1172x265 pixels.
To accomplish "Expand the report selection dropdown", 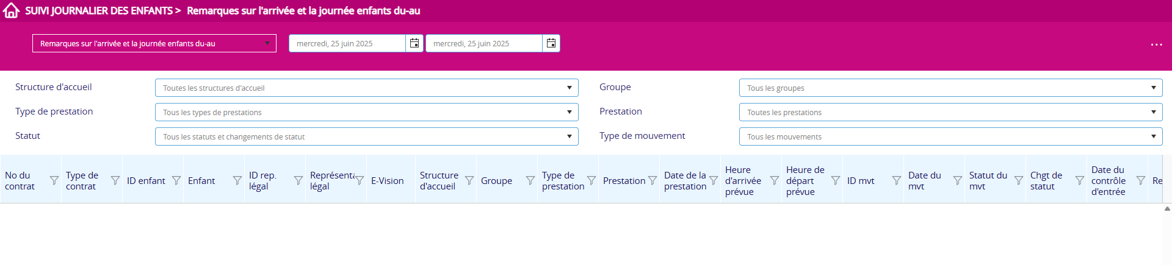I will coord(154,43).
